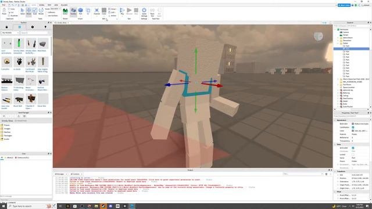This screenshot has height=209, width=372.
Task: Open the All Contexts output dropdown
Action: coord(76,174)
